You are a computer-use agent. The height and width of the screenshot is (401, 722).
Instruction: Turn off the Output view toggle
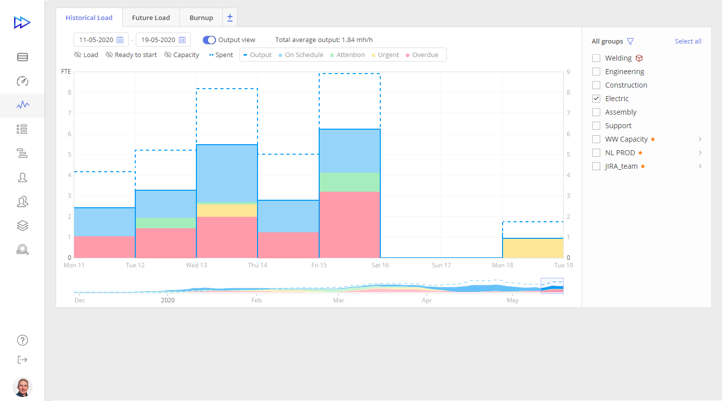209,40
